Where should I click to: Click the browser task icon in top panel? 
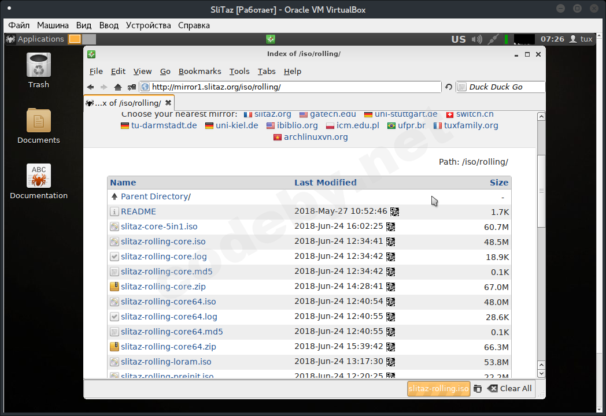click(x=271, y=39)
